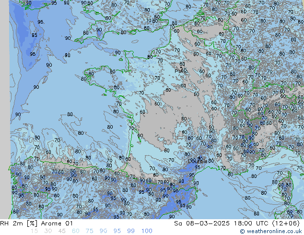Image resolution: width=304 pixels, height=235 pixels.
Task: Click legend value 90 in the bottom scale
Action: coord(103,231)
